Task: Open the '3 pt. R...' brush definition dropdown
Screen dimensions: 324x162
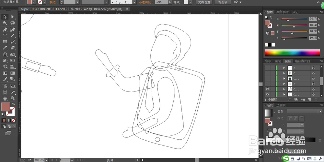Action: [x=135, y=2]
